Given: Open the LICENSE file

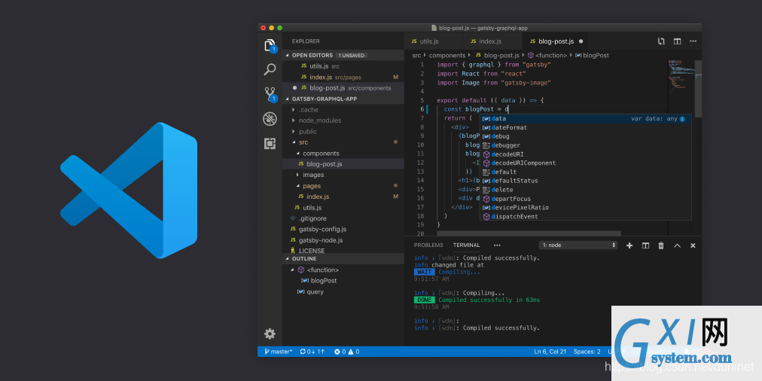Looking at the screenshot, I should tap(343, 250).
